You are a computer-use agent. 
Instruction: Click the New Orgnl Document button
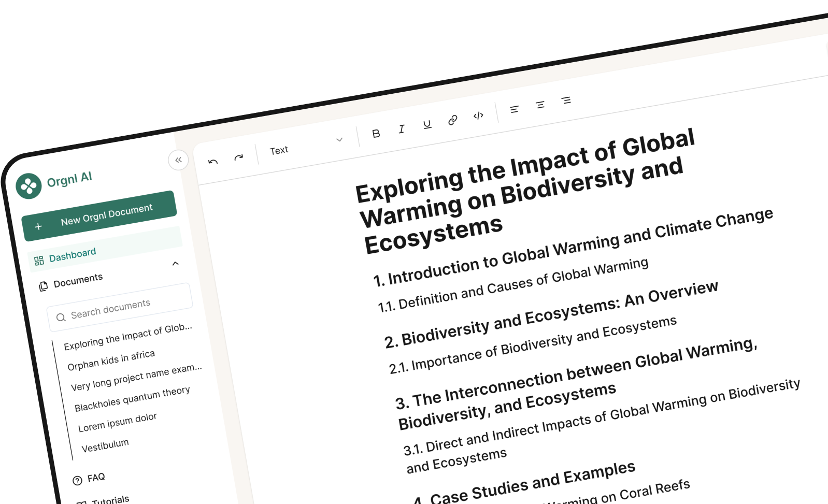pyautogui.click(x=99, y=215)
